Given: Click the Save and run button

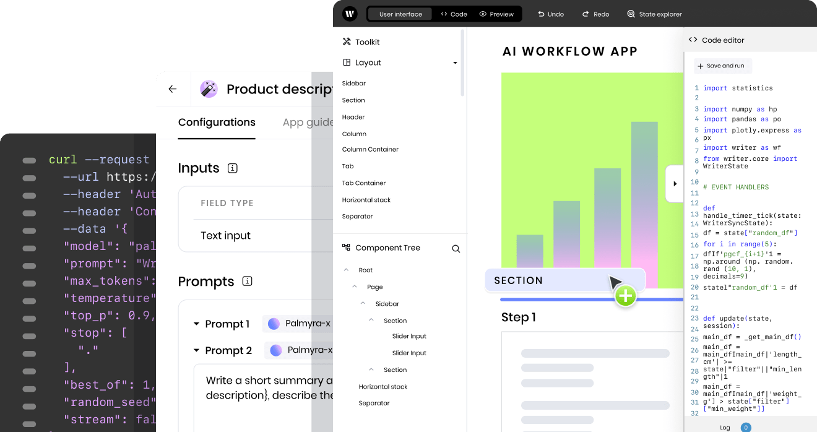Looking at the screenshot, I should [x=722, y=66].
